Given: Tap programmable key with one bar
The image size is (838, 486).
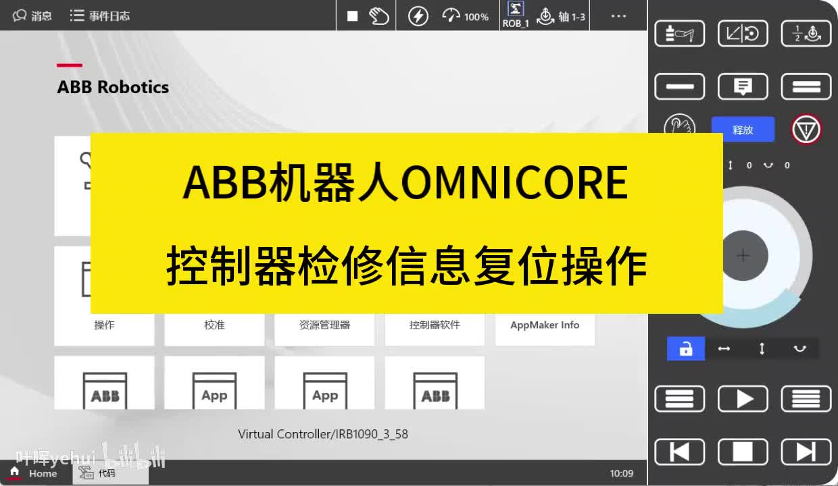Looking at the screenshot, I should click(x=679, y=87).
